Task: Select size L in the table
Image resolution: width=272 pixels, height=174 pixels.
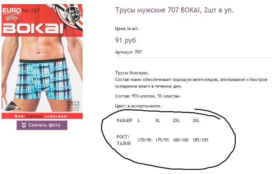Action: [139, 120]
